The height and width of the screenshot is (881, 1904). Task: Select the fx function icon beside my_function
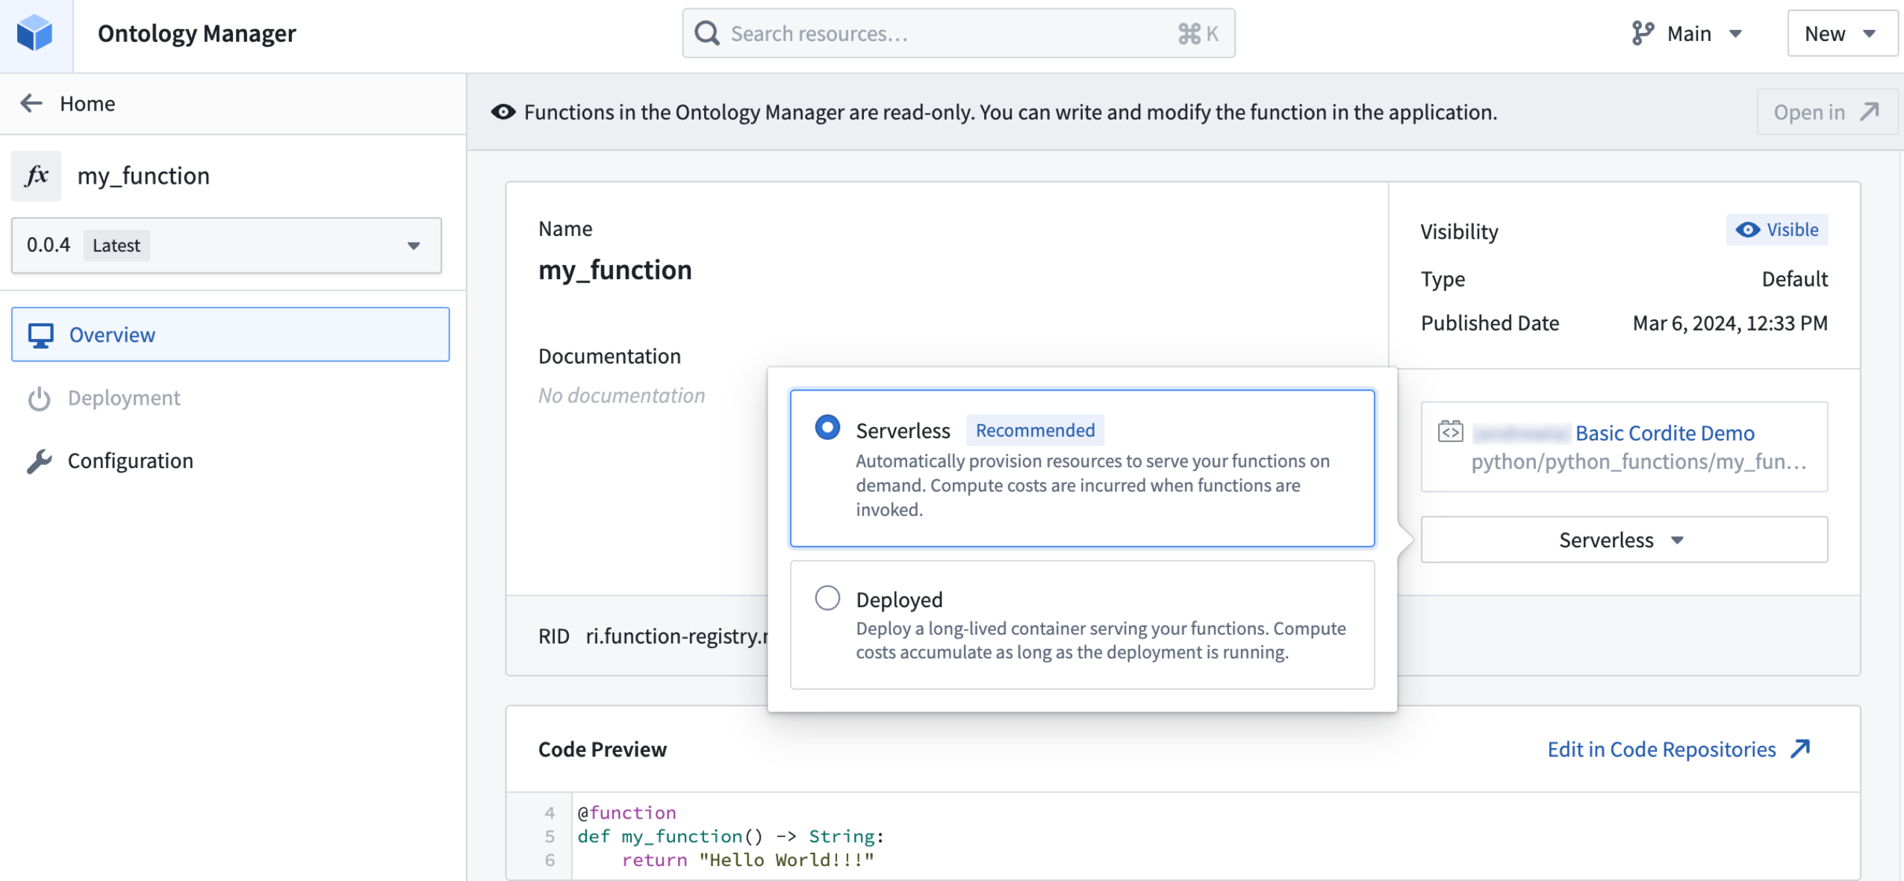coord(36,175)
